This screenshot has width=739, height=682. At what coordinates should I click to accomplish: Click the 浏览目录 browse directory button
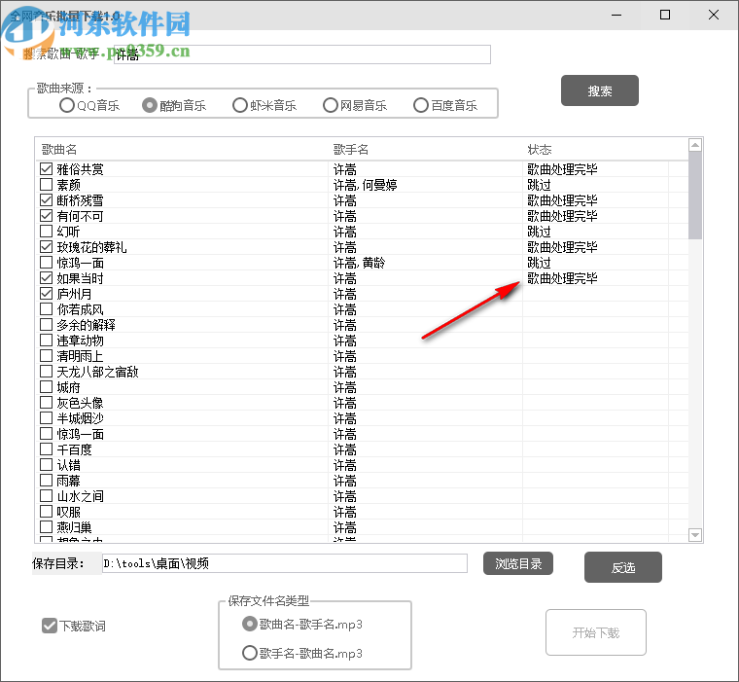pyautogui.click(x=518, y=563)
